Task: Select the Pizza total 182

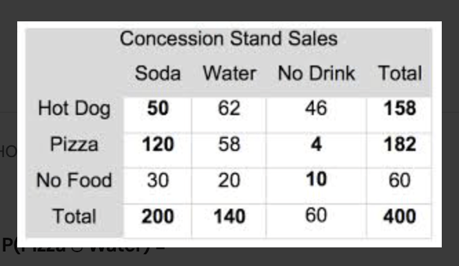Action: tap(400, 144)
